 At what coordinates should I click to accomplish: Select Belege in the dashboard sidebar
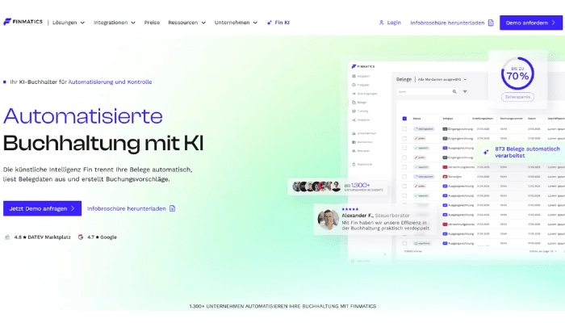359,103
